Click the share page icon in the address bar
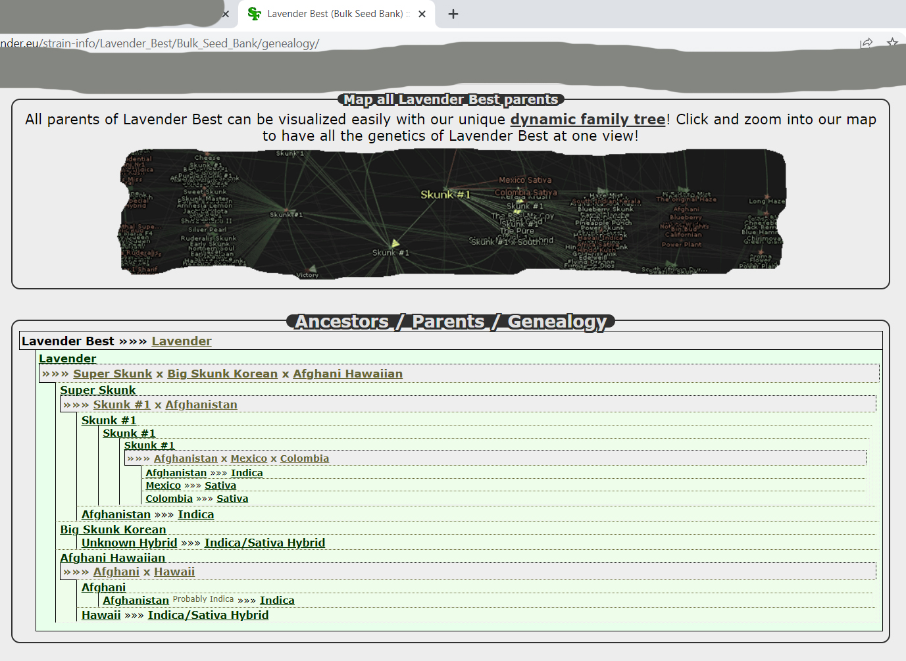Image resolution: width=906 pixels, height=661 pixels. coord(866,43)
